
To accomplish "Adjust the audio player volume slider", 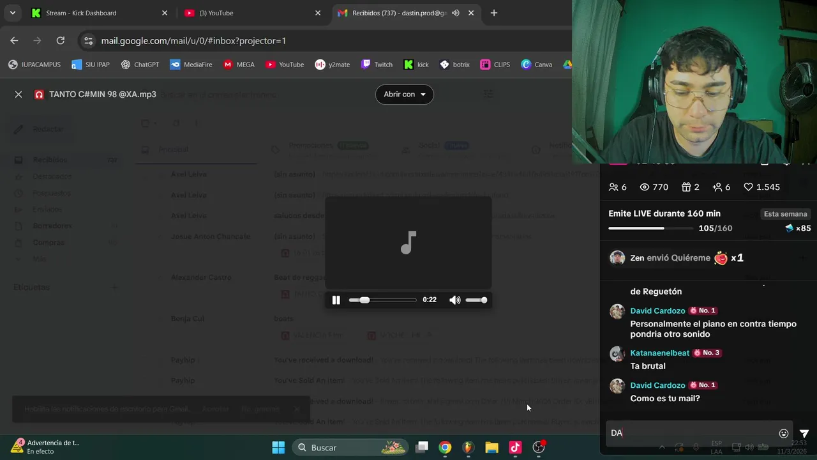I will [476, 300].
